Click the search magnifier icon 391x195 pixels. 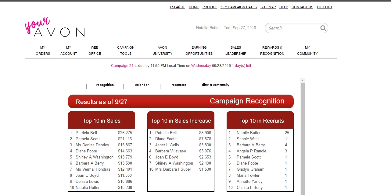[323, 28]
